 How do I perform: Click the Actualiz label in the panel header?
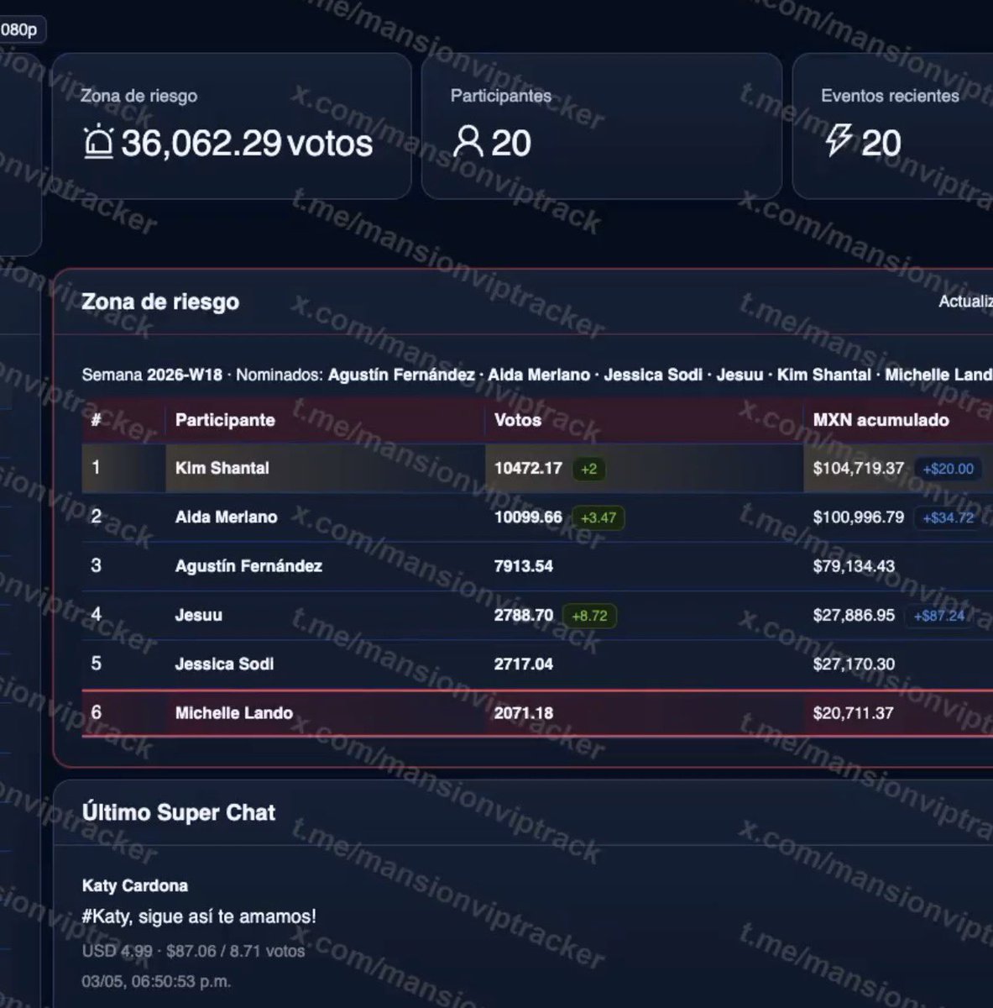pos(965,302)
